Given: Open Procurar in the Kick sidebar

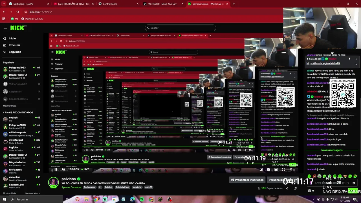Looking at the screenshot, I should click(14, 45).
